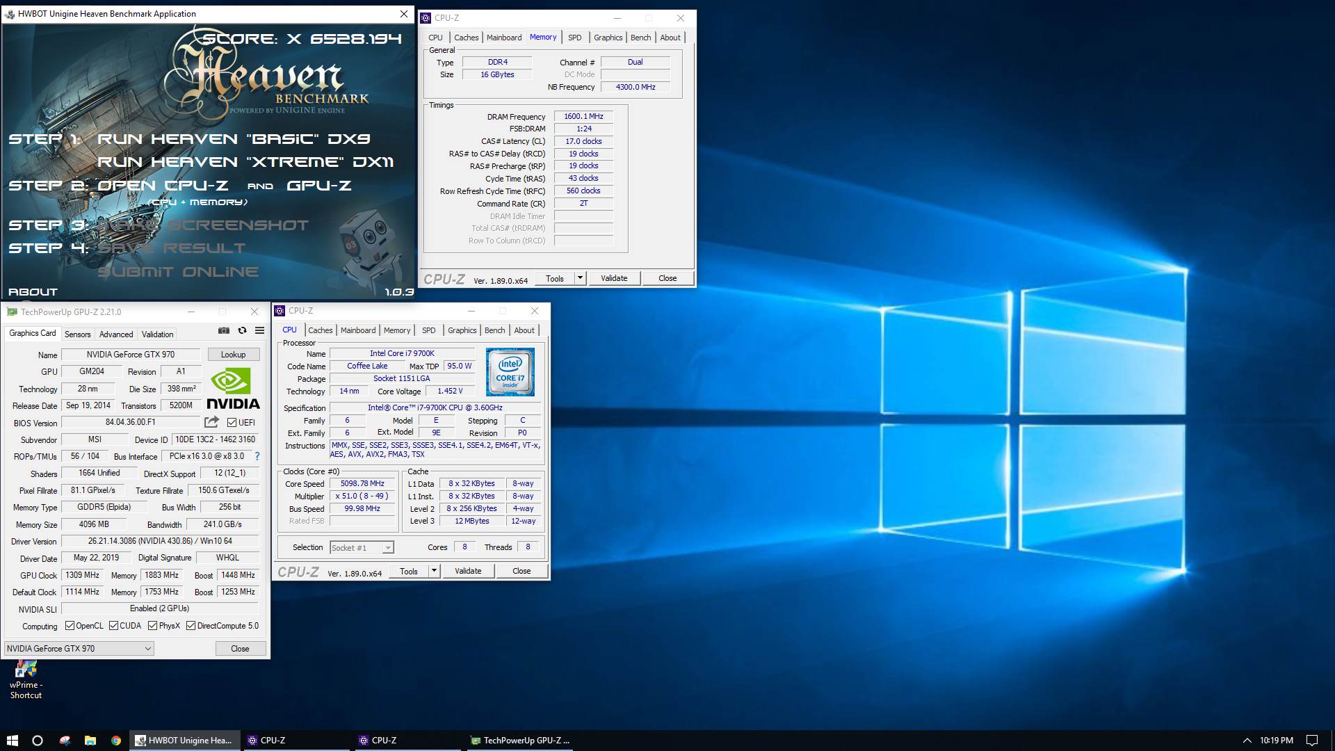The image size is (1335, 751).
Task: Click Intel Core i7 badge in CPU-Z
Action: (510, 372)
